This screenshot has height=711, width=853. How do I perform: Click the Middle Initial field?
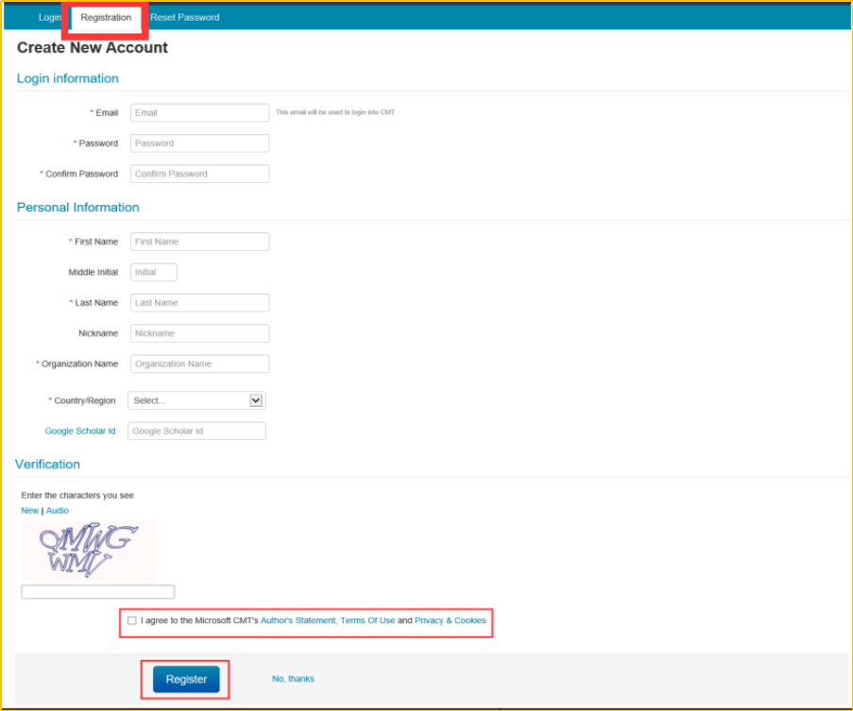[153, 272]
